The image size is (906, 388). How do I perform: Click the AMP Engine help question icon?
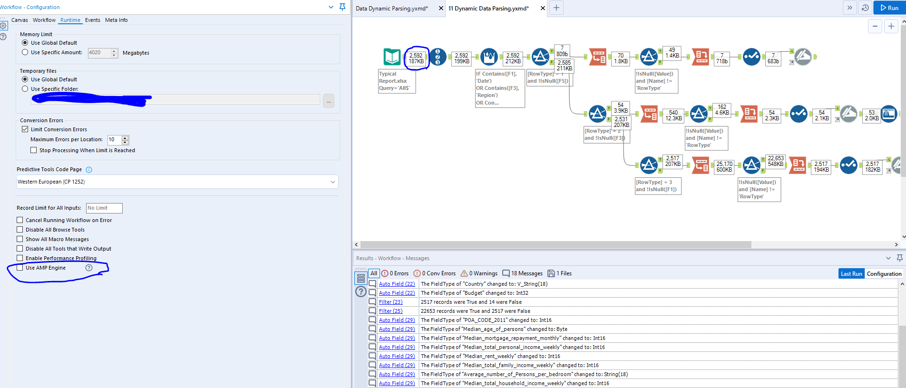pos(89,268)
